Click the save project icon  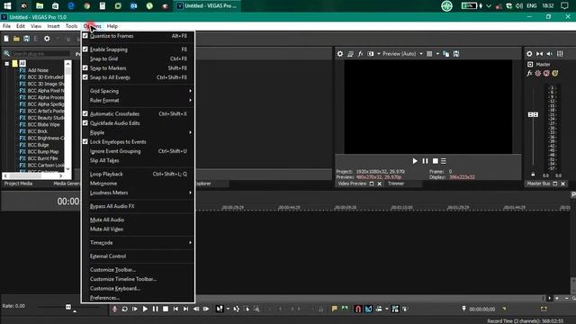[x=26, y=39]
